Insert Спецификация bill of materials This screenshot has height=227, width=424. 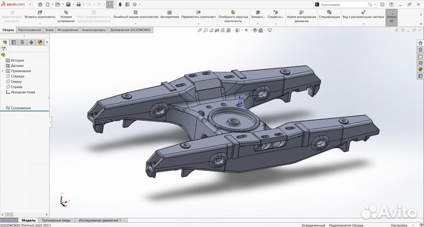click(x=329, y=15)
